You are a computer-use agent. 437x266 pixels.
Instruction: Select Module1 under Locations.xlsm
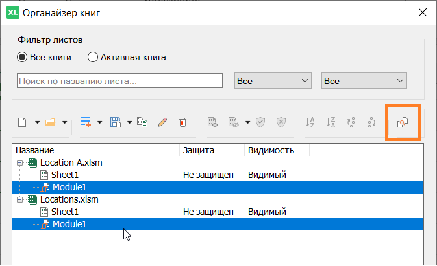click(218, 224)
